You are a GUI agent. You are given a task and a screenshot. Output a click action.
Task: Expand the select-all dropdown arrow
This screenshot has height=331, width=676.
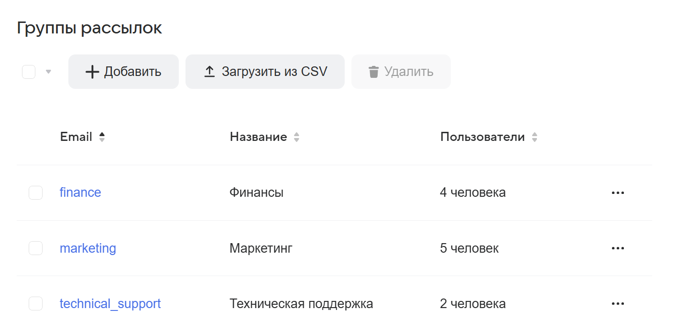pos(48,72)
